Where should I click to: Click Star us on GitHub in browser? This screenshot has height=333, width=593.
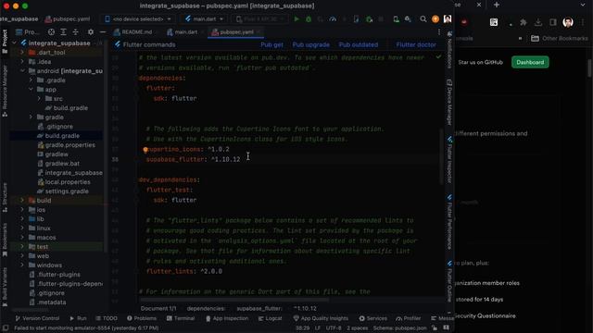point(480,62)
